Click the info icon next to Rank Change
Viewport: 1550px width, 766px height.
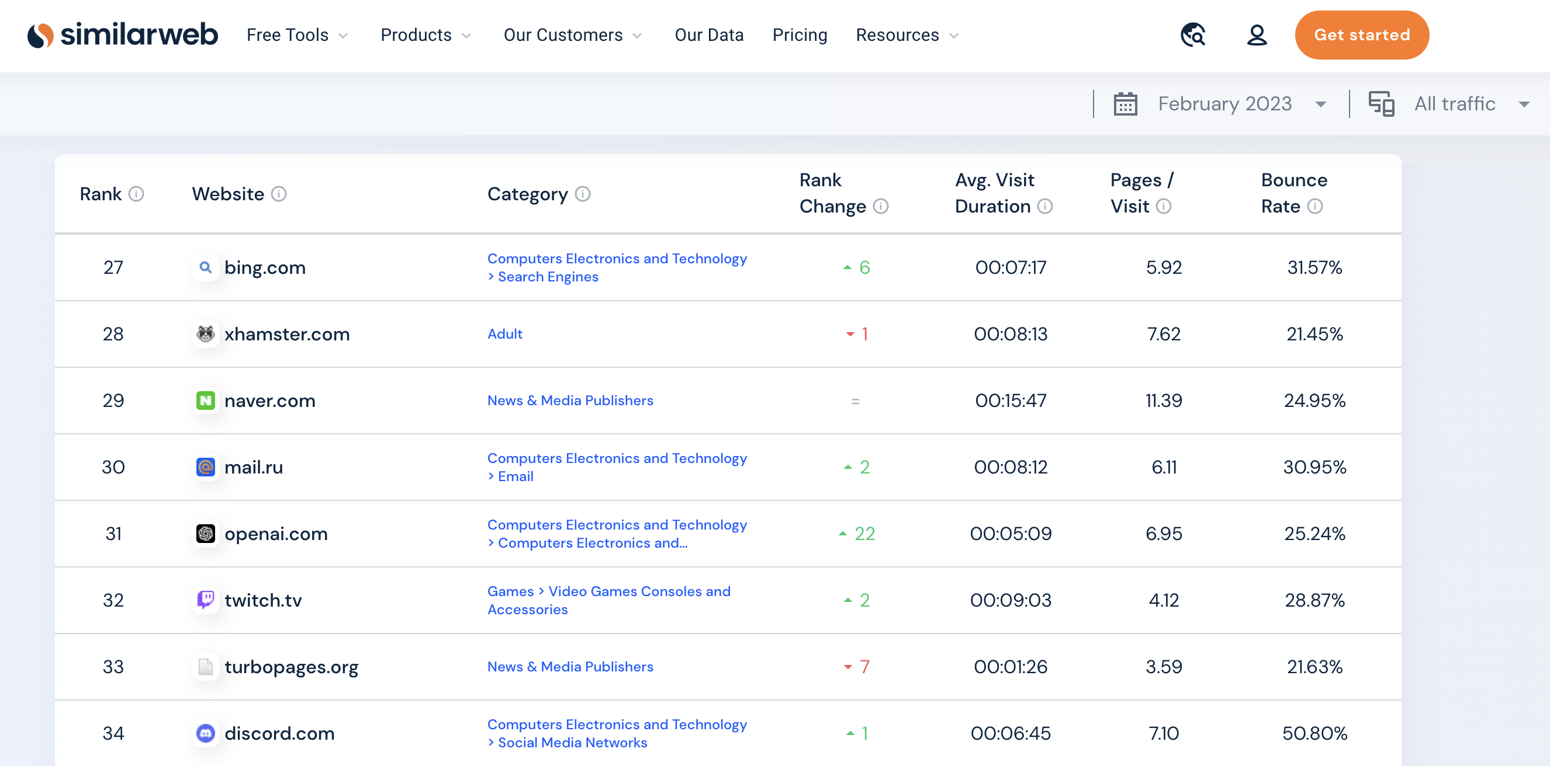click(x=881, y=206)
